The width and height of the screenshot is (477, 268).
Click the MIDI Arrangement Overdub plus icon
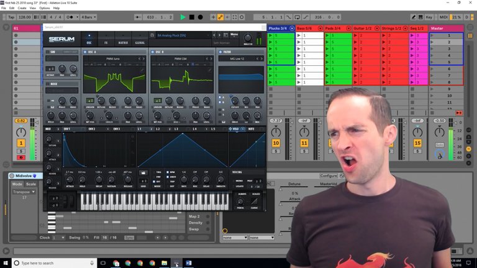point(213,17)
